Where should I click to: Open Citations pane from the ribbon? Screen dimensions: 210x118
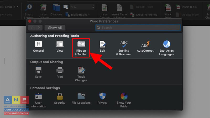[56, 10]
